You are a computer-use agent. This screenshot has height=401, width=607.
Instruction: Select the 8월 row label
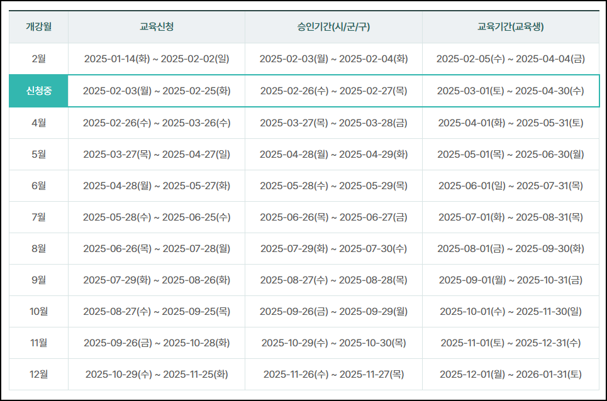point(39,249)
